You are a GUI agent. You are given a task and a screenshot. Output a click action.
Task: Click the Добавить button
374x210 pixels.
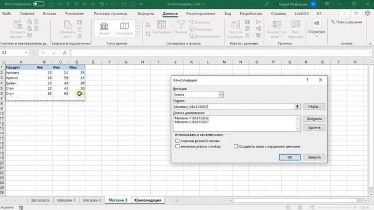pos(314,118)
